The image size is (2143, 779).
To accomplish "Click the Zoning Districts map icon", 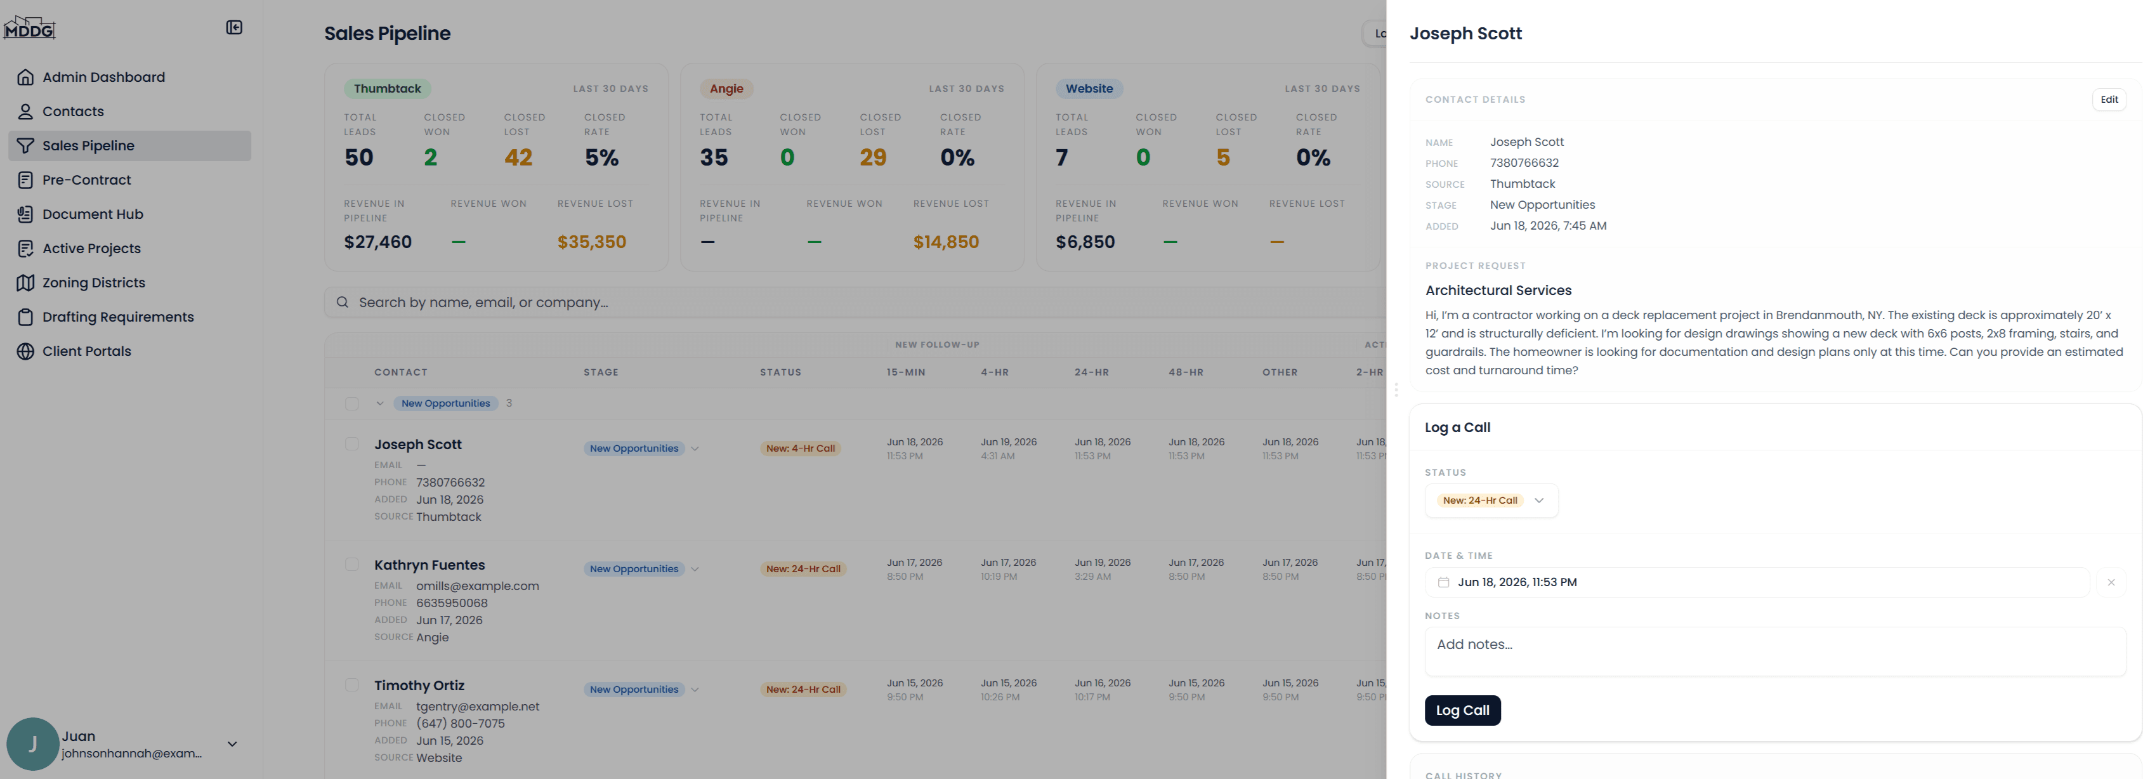I will (x=26, y=282).
